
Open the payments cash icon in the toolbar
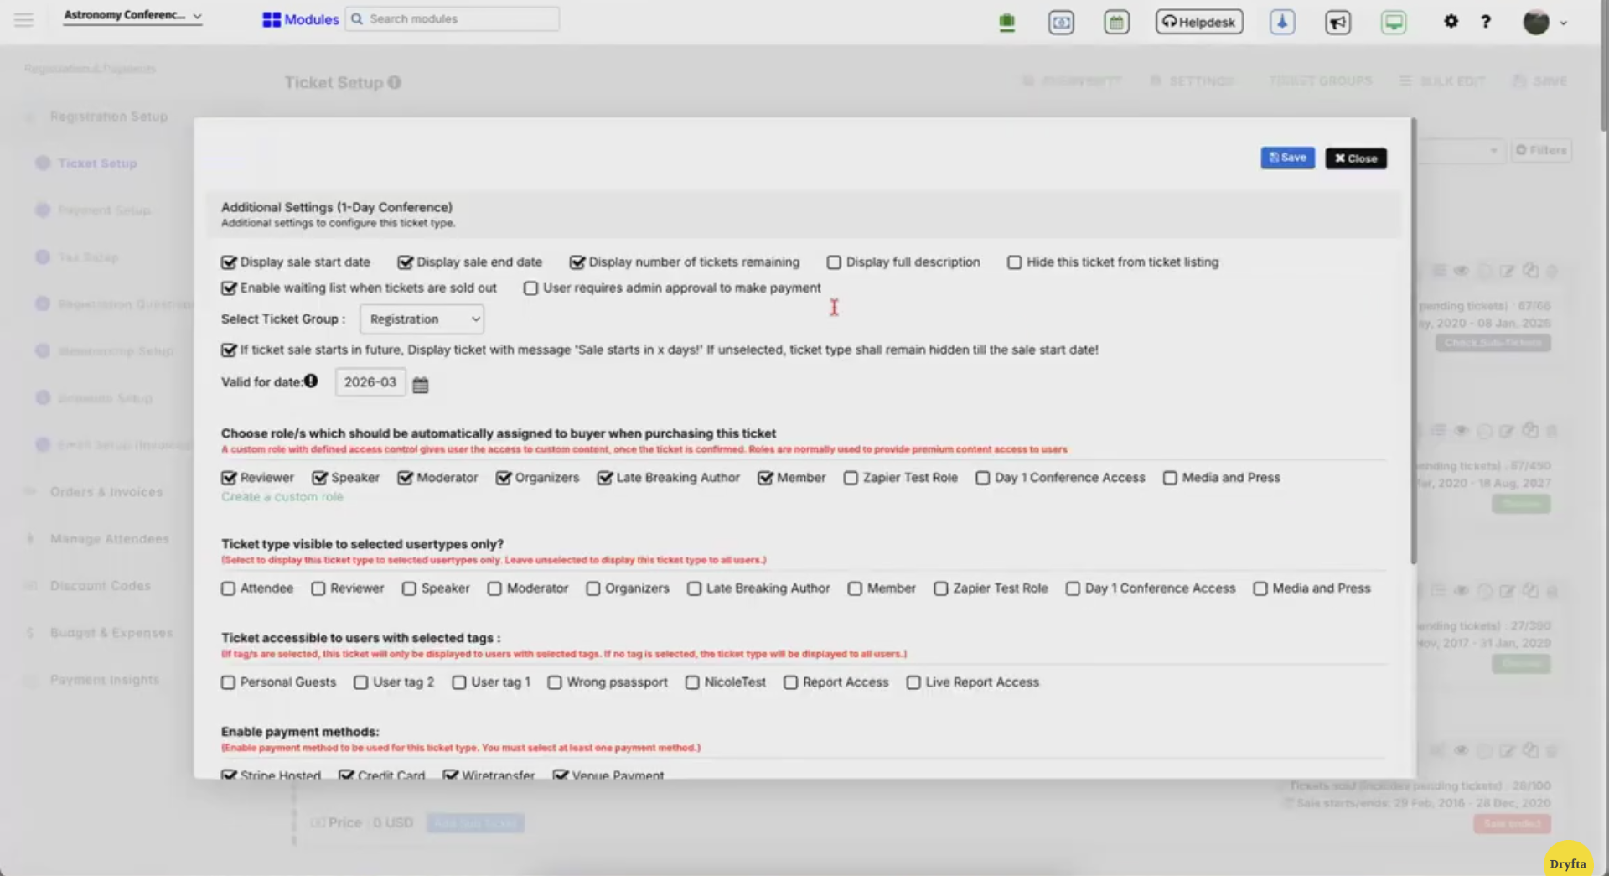(1061, 22)
